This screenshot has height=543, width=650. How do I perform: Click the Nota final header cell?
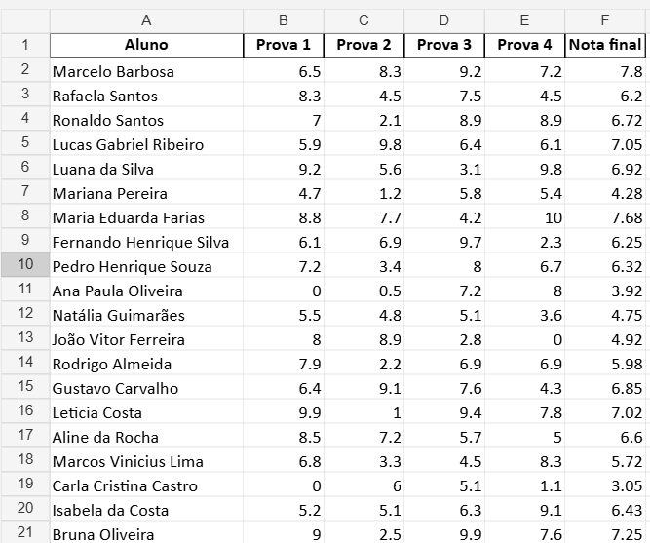click(605, 45)
